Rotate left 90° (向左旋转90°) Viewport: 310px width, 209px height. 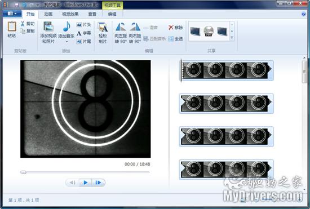point(121,33)
